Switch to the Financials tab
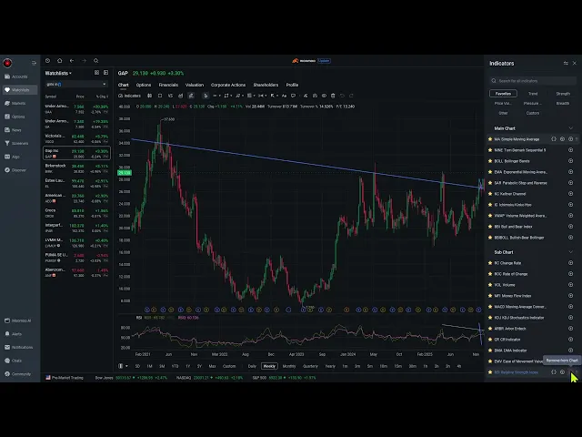This screenshot has height=437, width=582. (x=168, y=85)
